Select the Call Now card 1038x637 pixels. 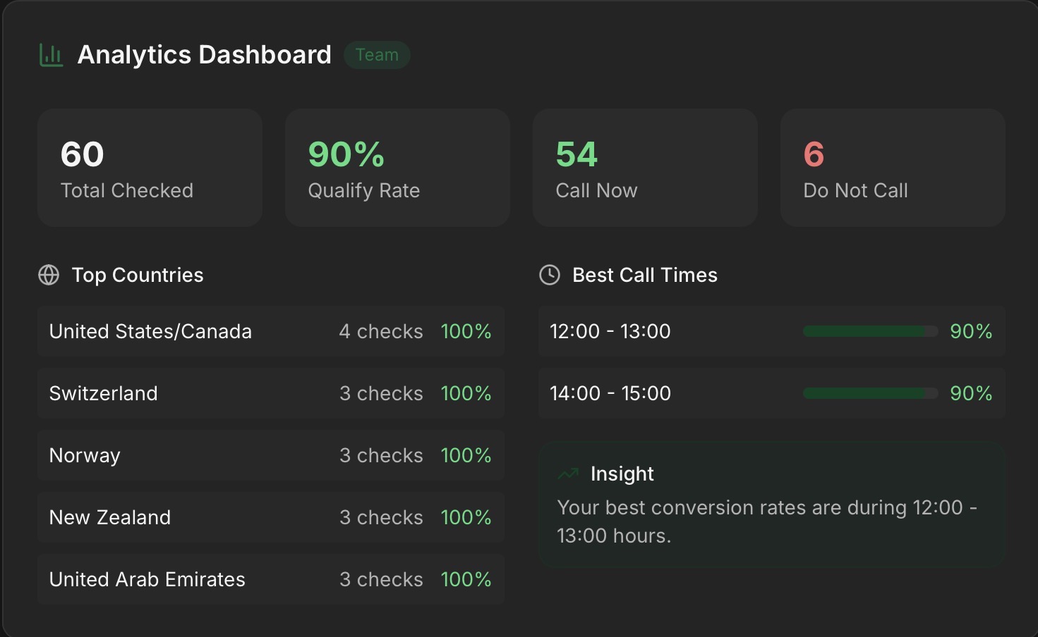[x=645, y=168]
